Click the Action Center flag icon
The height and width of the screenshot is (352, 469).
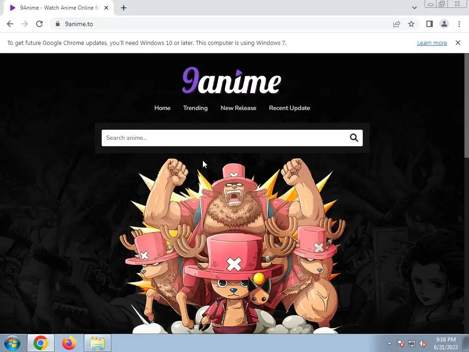click(x=401, y=344)
